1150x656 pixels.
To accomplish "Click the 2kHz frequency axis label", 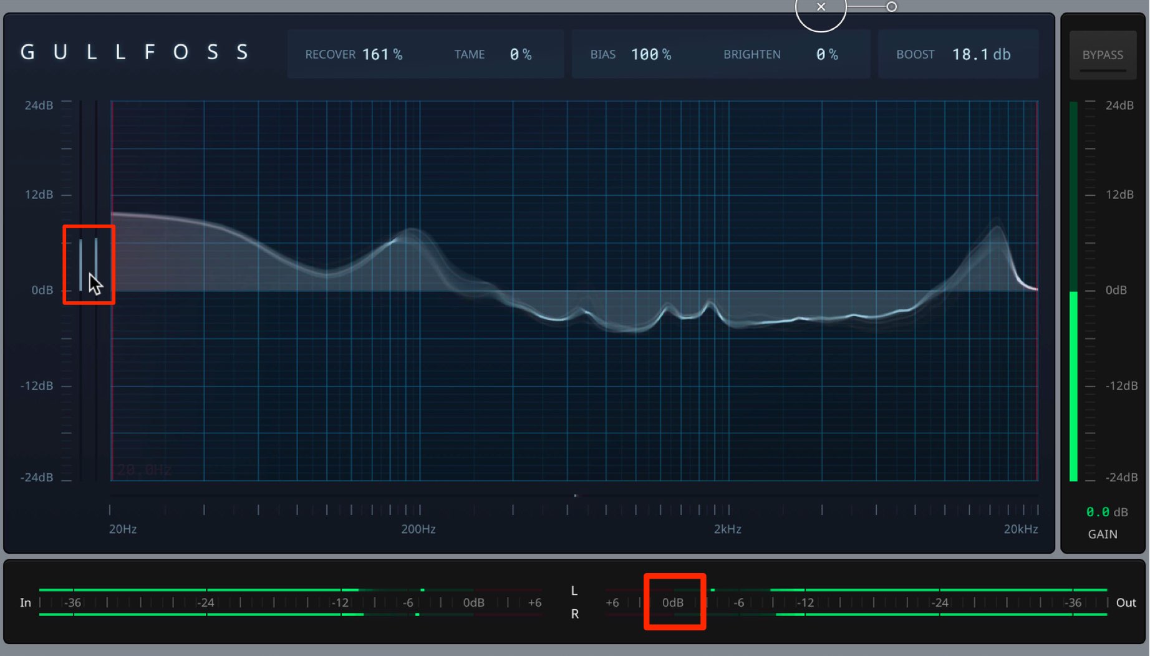I will pos(728,529).
